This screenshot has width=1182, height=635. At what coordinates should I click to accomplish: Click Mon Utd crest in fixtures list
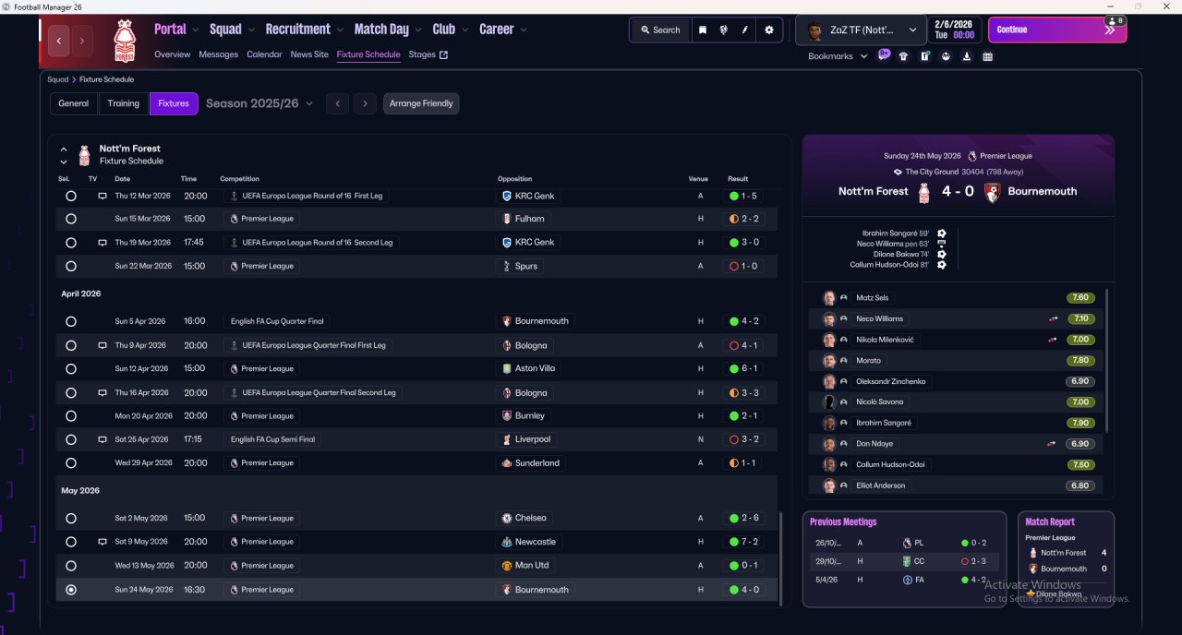tap(506, 566)
